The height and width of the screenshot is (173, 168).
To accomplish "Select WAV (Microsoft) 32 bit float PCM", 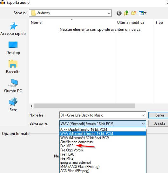I will coord(103,138).
